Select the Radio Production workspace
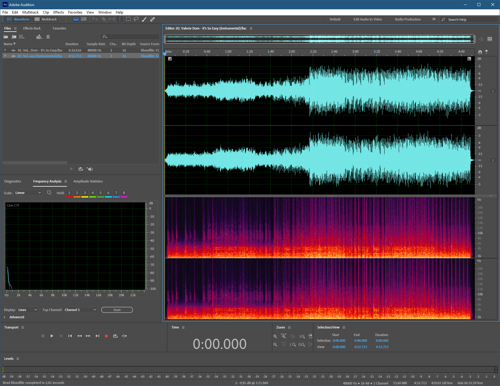500x386 pixels. tap(408, 19)
